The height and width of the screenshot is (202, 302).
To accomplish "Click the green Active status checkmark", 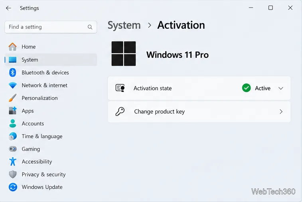I will [x=246, y=88].
